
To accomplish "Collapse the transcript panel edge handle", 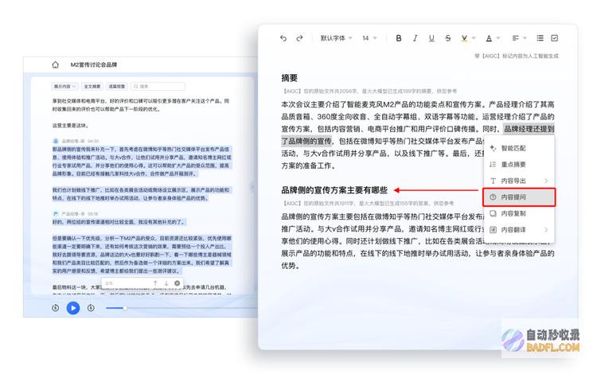I will point(252,186).
